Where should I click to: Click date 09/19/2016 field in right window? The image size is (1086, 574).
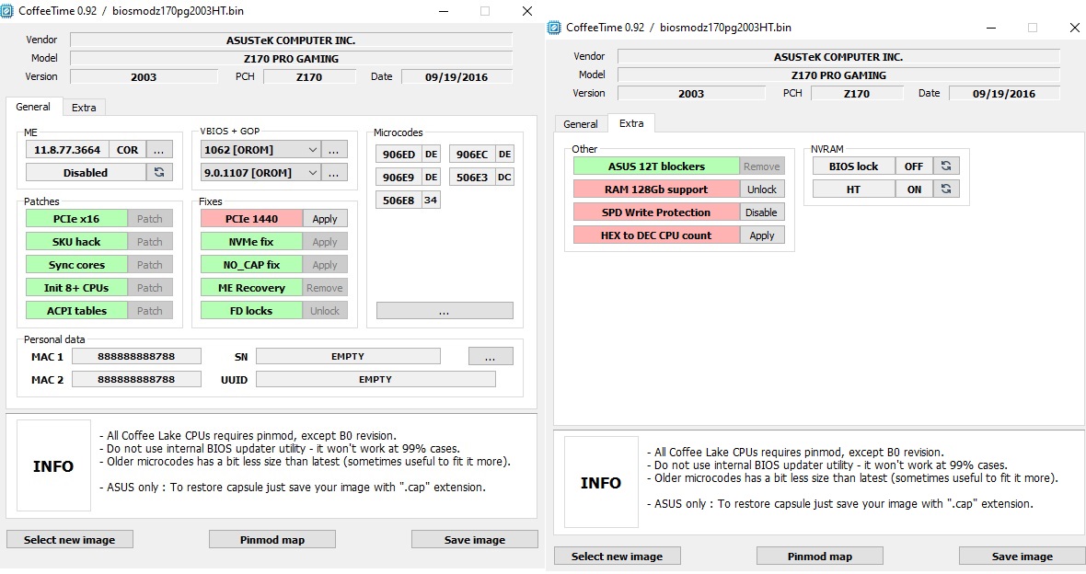1003,94
